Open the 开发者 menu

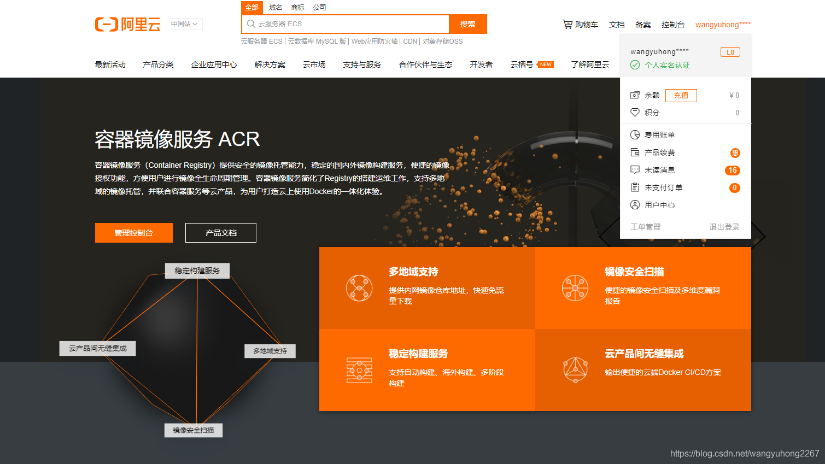481,64
